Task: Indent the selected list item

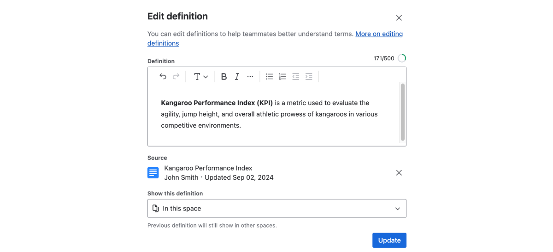Action: 309,76
